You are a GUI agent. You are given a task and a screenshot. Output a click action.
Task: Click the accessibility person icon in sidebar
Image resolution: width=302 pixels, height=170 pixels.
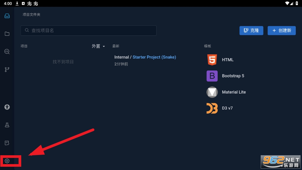coord(7,107)
